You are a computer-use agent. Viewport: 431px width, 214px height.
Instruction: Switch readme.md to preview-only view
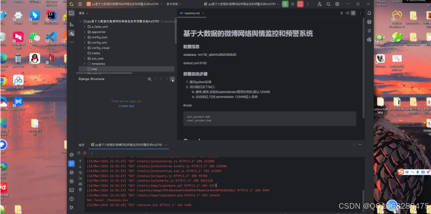coord(353,13)
